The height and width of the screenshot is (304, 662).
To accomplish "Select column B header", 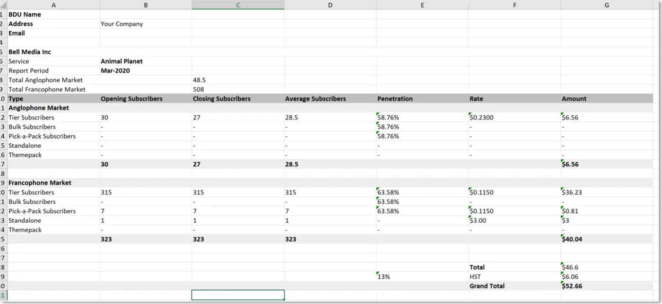I will [146, 5].
